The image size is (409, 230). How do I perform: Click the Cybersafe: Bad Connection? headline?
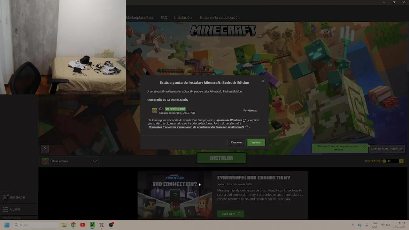pyautogui.click(x=254, y=178)
